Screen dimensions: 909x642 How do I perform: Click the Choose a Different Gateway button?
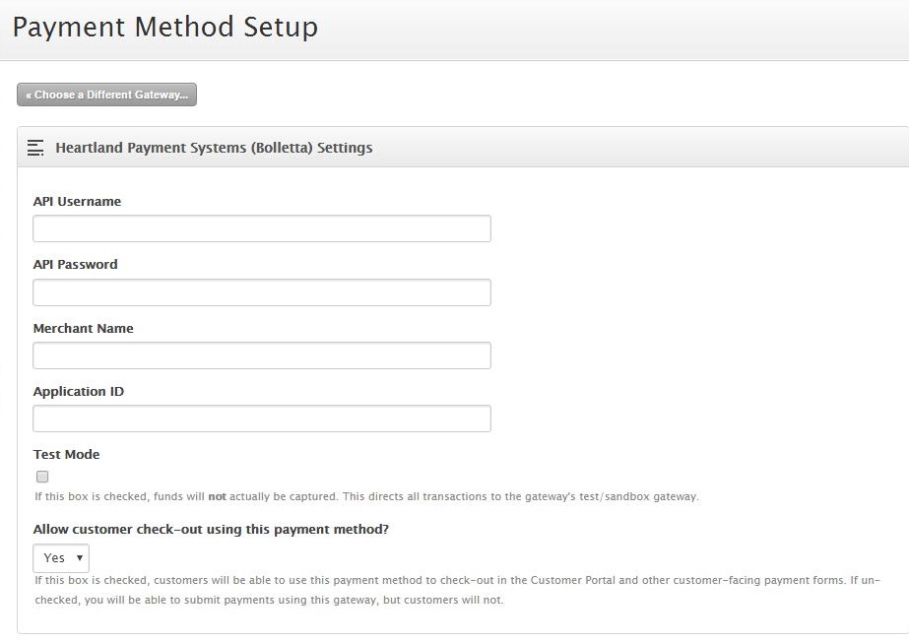tap(106, 95)
